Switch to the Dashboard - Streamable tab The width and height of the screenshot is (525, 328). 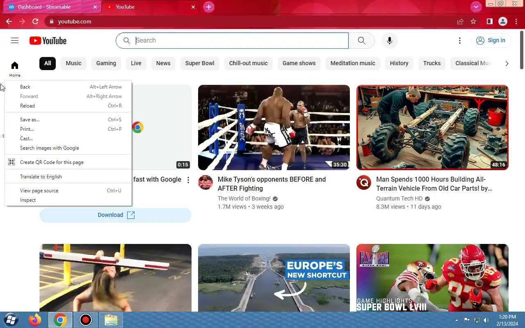51,7
